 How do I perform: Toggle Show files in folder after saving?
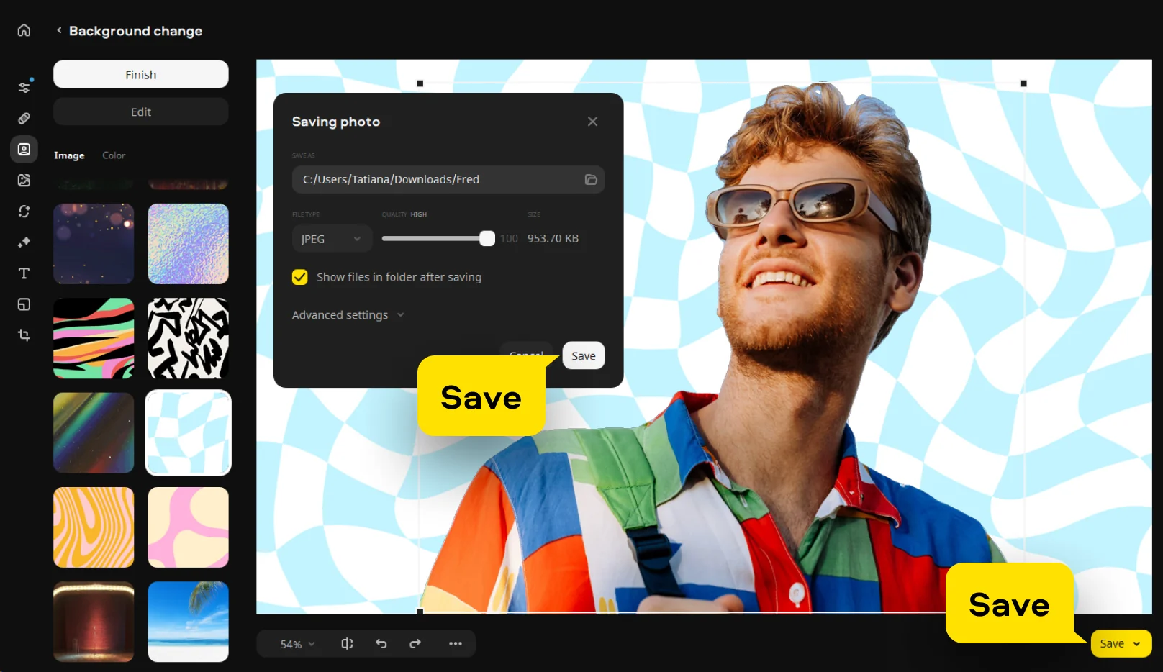coord(300,277)
